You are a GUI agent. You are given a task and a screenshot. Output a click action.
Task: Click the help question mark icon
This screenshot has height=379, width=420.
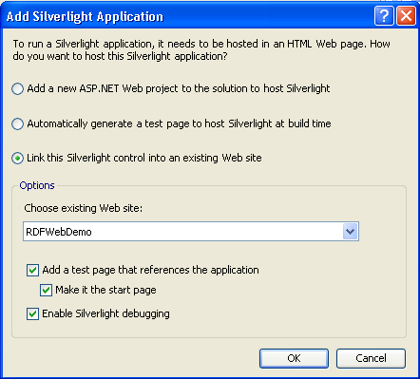(384, 16)
